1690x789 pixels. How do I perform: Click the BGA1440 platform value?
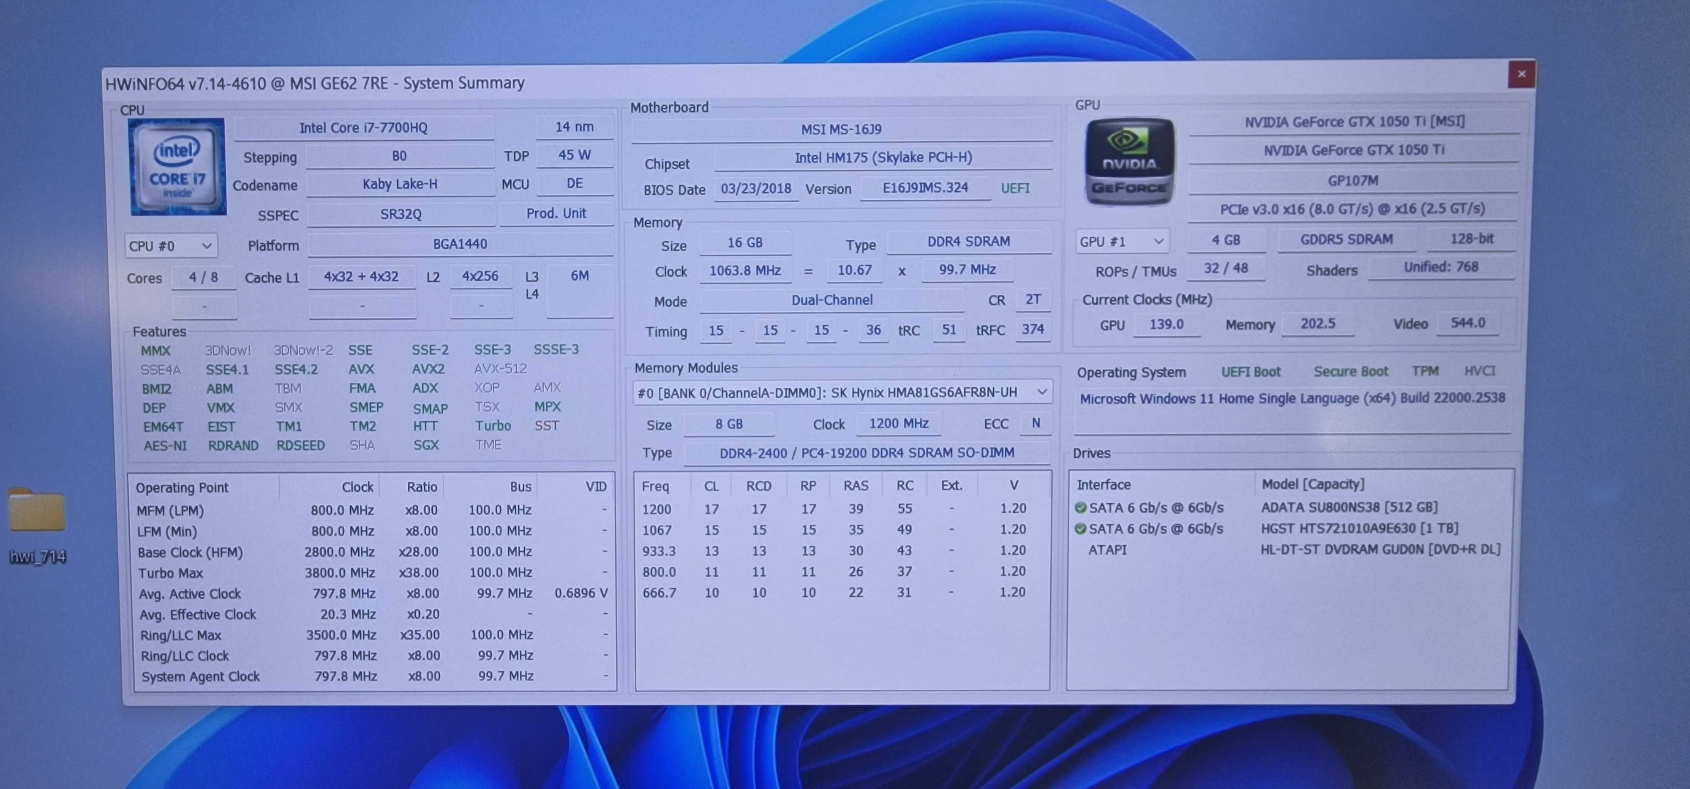[x=460, y=244]
